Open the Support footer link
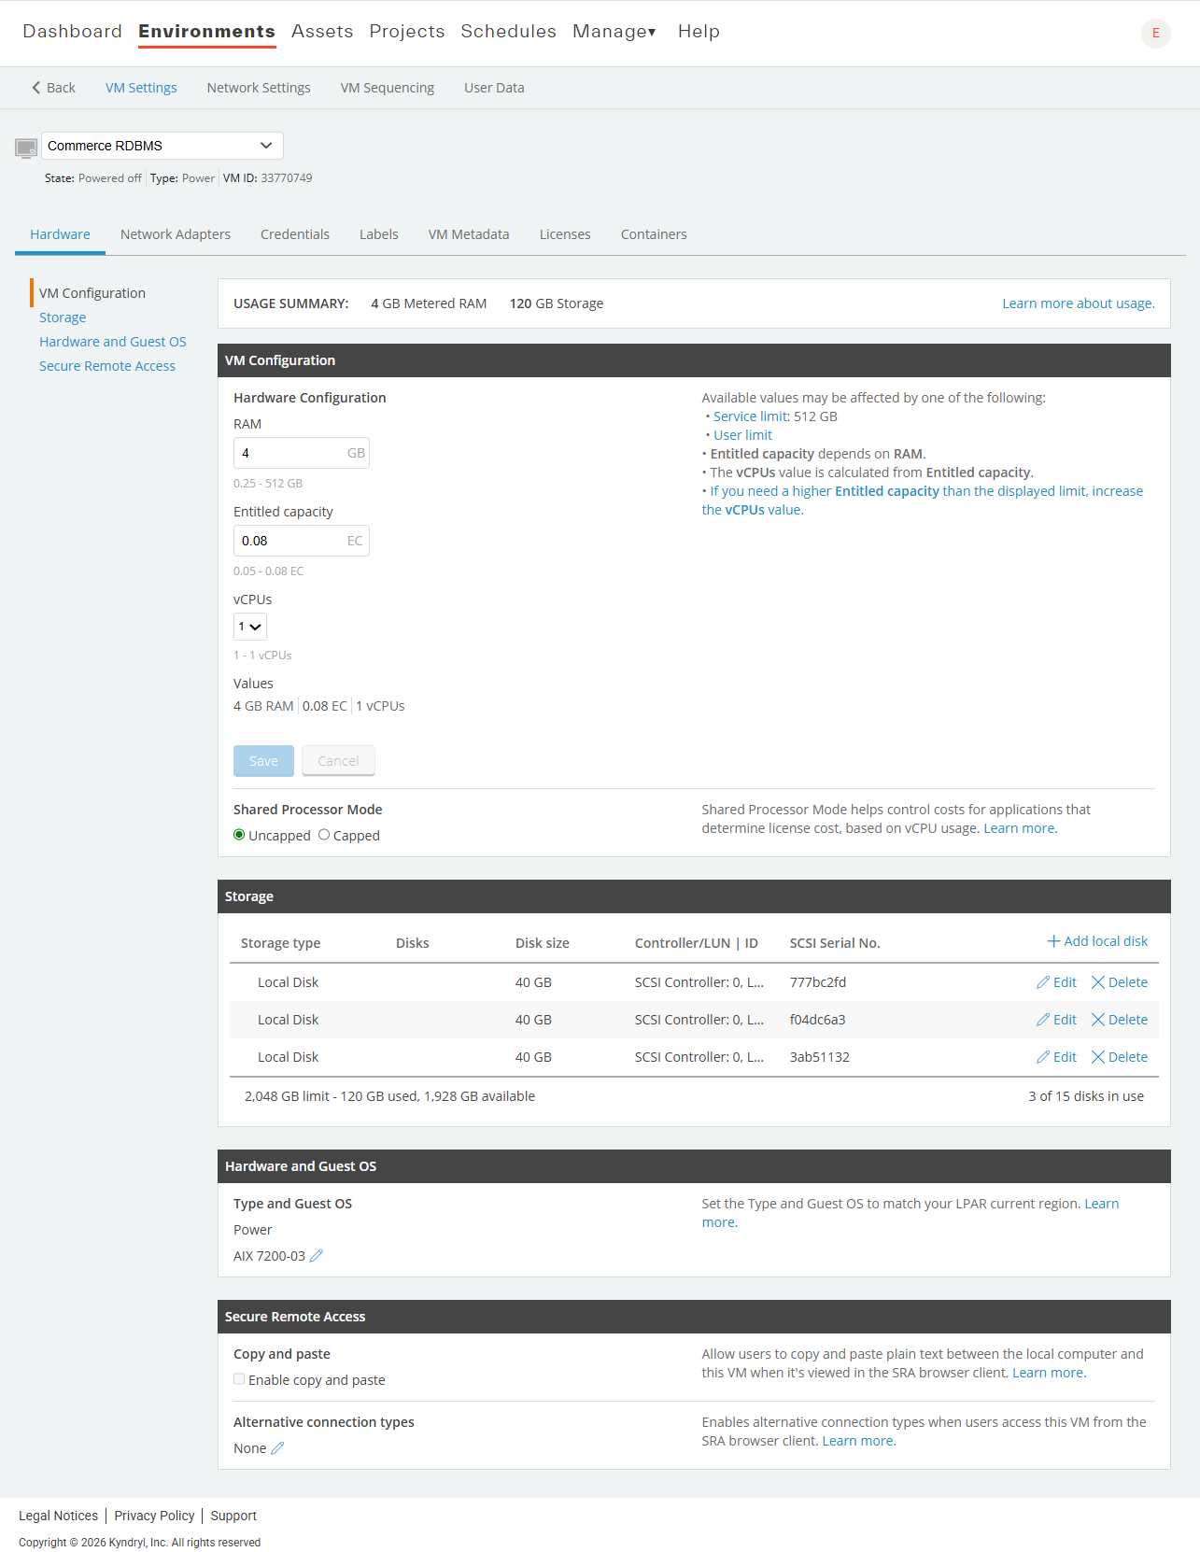Screen dimensions: 1200x1552 pos(233,1516)
